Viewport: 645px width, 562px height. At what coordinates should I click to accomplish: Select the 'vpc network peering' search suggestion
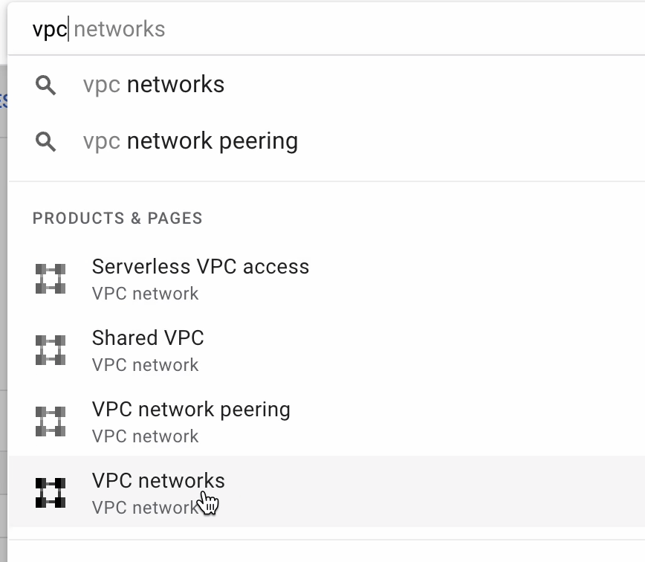point(190,141)
